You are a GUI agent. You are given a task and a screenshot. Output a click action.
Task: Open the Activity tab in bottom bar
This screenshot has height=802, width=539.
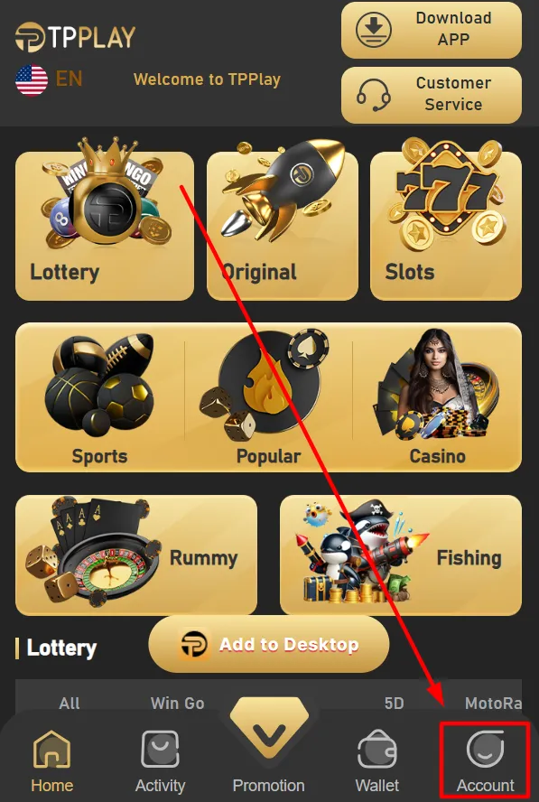coord(160,762)
